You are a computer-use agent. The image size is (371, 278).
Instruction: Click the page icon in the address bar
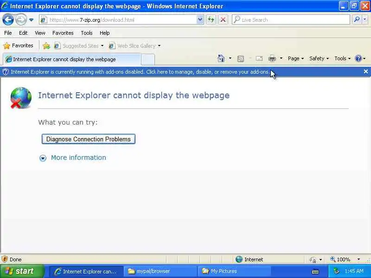pos(43,20)
